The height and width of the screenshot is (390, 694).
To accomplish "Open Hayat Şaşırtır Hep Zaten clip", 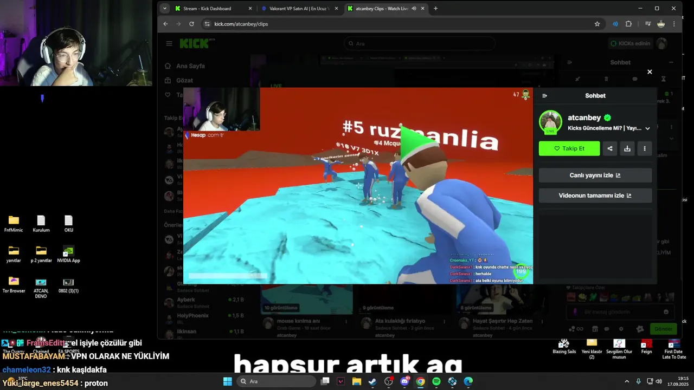I will click(503, 321).
